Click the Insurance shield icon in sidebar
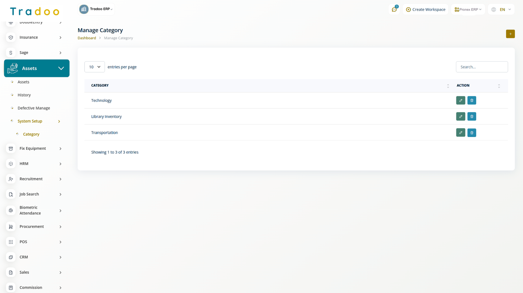Screen dimensions: 523x293 click(11, 38)
